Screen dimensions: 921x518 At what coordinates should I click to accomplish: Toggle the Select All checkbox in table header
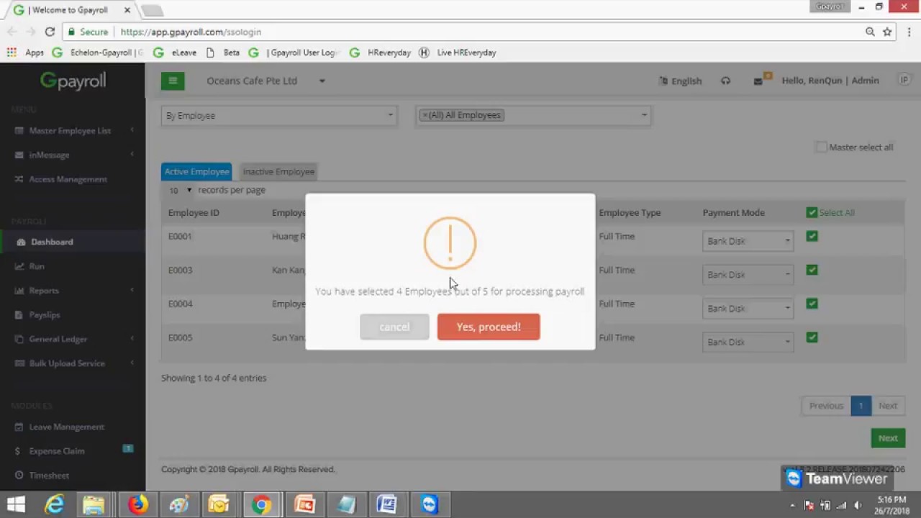pyautogui.click(x=812, y=212)
